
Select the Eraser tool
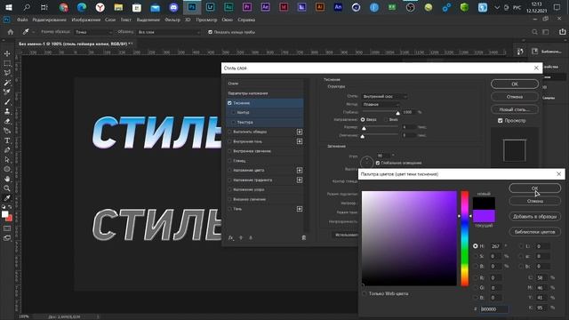[x=7, y=121]
